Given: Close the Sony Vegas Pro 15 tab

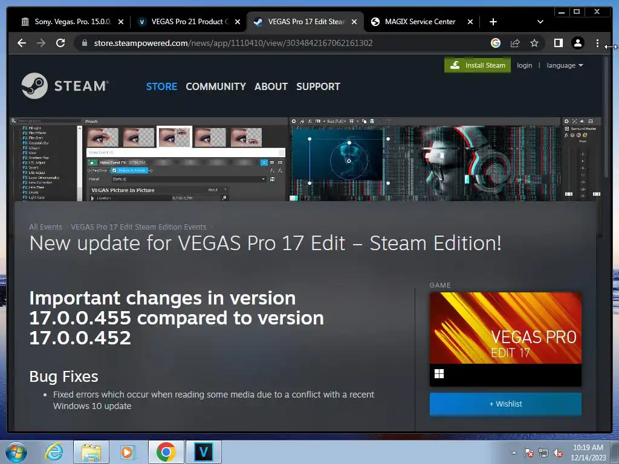Looking at the screenshot, I should tap(121, 22).
